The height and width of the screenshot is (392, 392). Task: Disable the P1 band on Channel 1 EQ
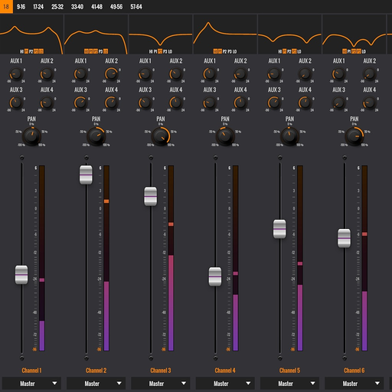point(26,51)
